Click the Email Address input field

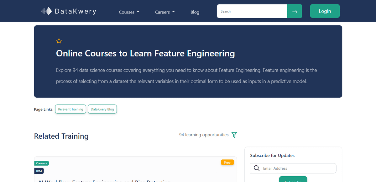298,168
